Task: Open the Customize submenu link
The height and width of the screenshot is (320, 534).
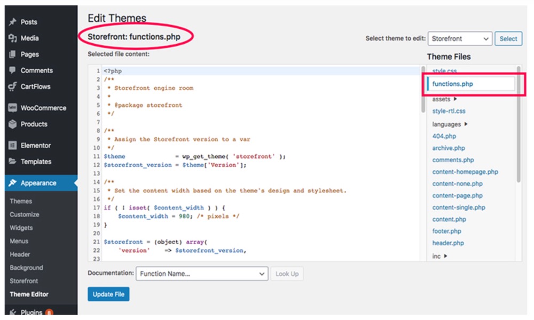Action: 24,214
